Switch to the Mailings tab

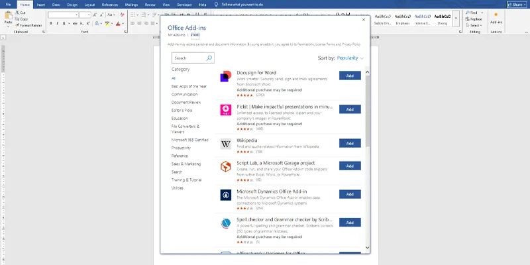point(131,5)
